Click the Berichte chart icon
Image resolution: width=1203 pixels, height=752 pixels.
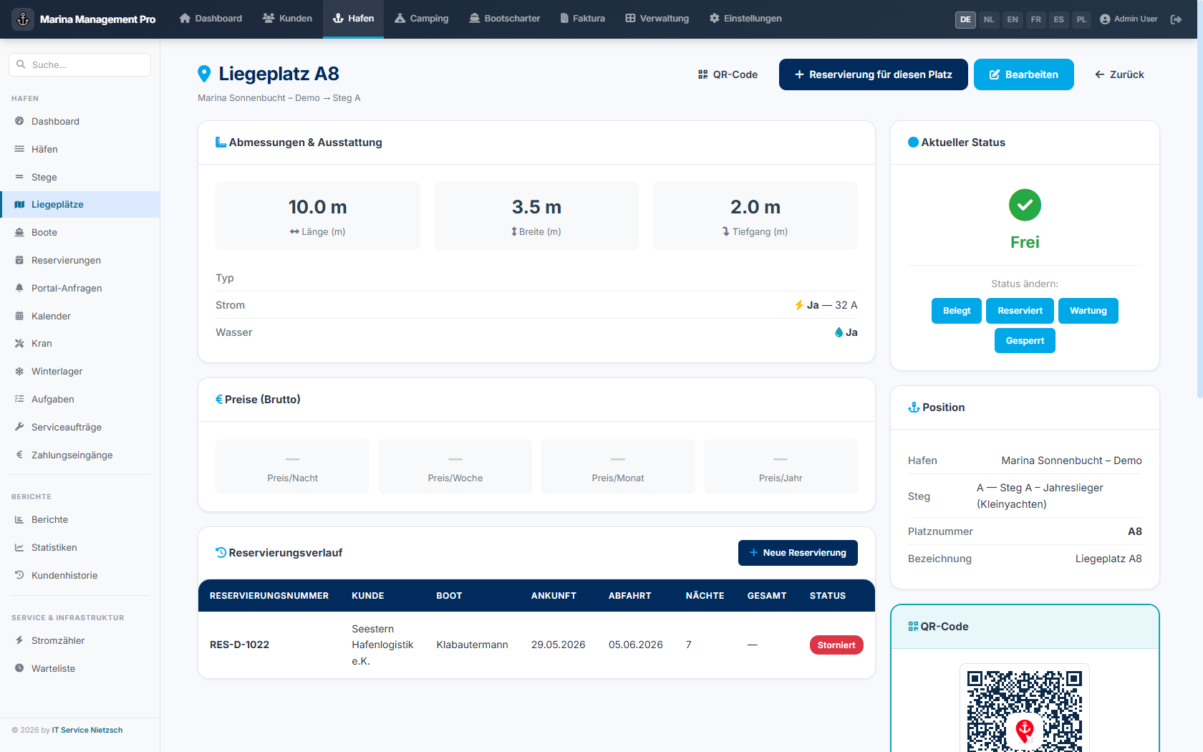pyautogui.click(x=19, y=519)
